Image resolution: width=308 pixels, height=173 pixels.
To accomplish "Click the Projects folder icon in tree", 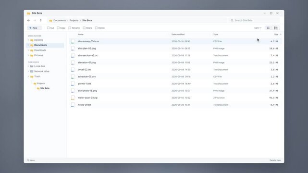I will [35, 84].
